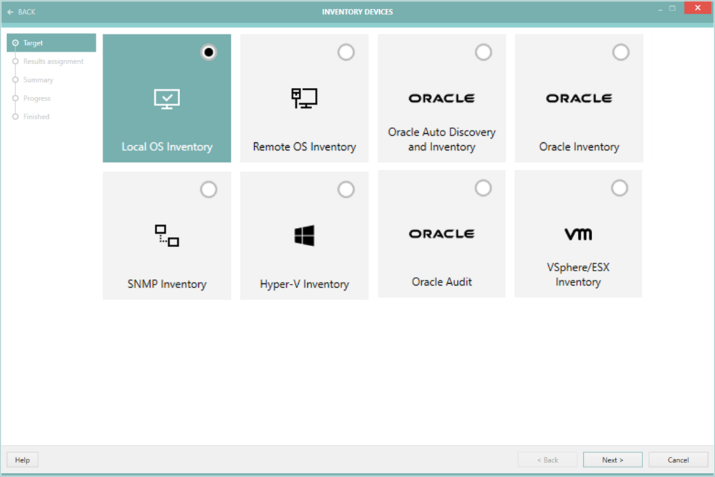The height and width of the screenshot is (477, 715).
Task: Click Oracle Auto Discovery and Inventory label
Action: 441,139
